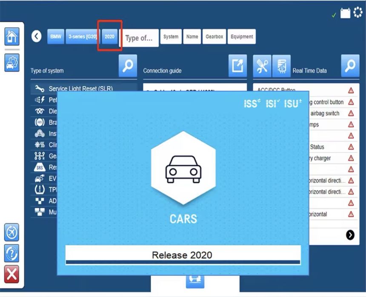The image size is (366, 297).
Task: Open the System tab
Action: tap(171, 37)
